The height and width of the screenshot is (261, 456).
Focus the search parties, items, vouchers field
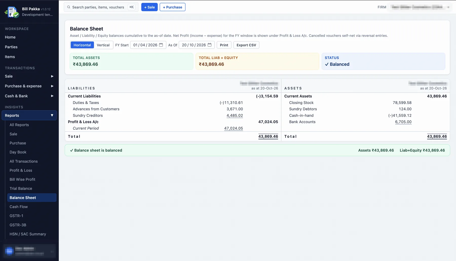[x=101, y=7]
